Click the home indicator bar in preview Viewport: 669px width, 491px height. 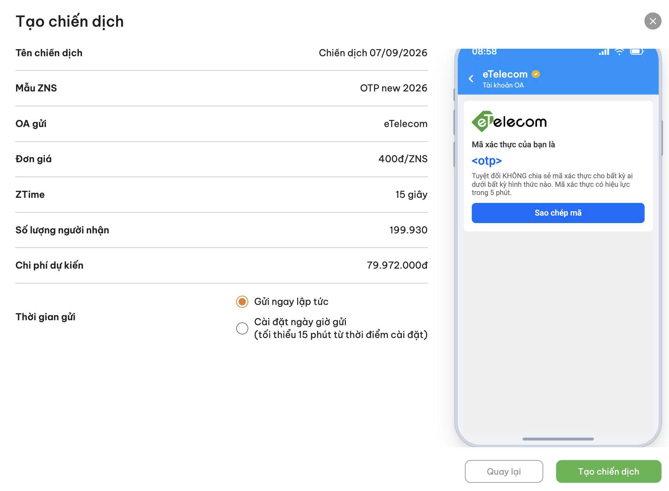558,439
